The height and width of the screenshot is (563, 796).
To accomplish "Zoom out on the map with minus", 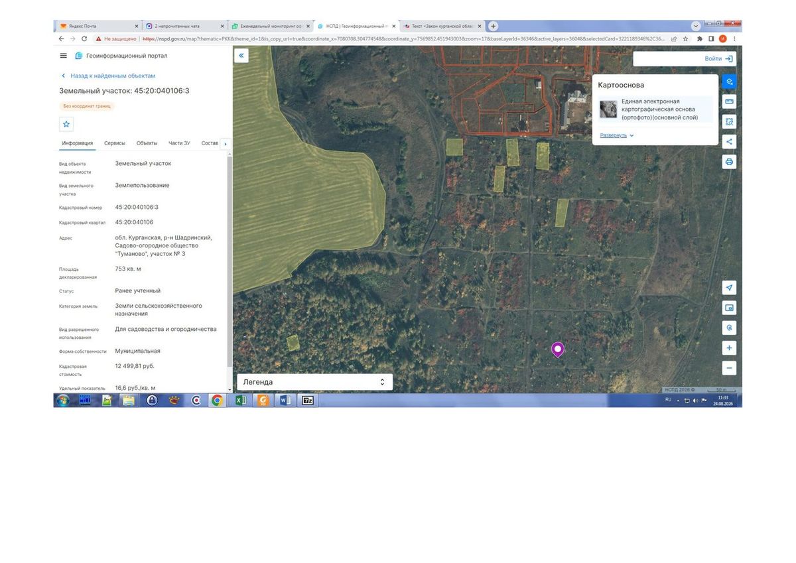I will click(729, 368).
